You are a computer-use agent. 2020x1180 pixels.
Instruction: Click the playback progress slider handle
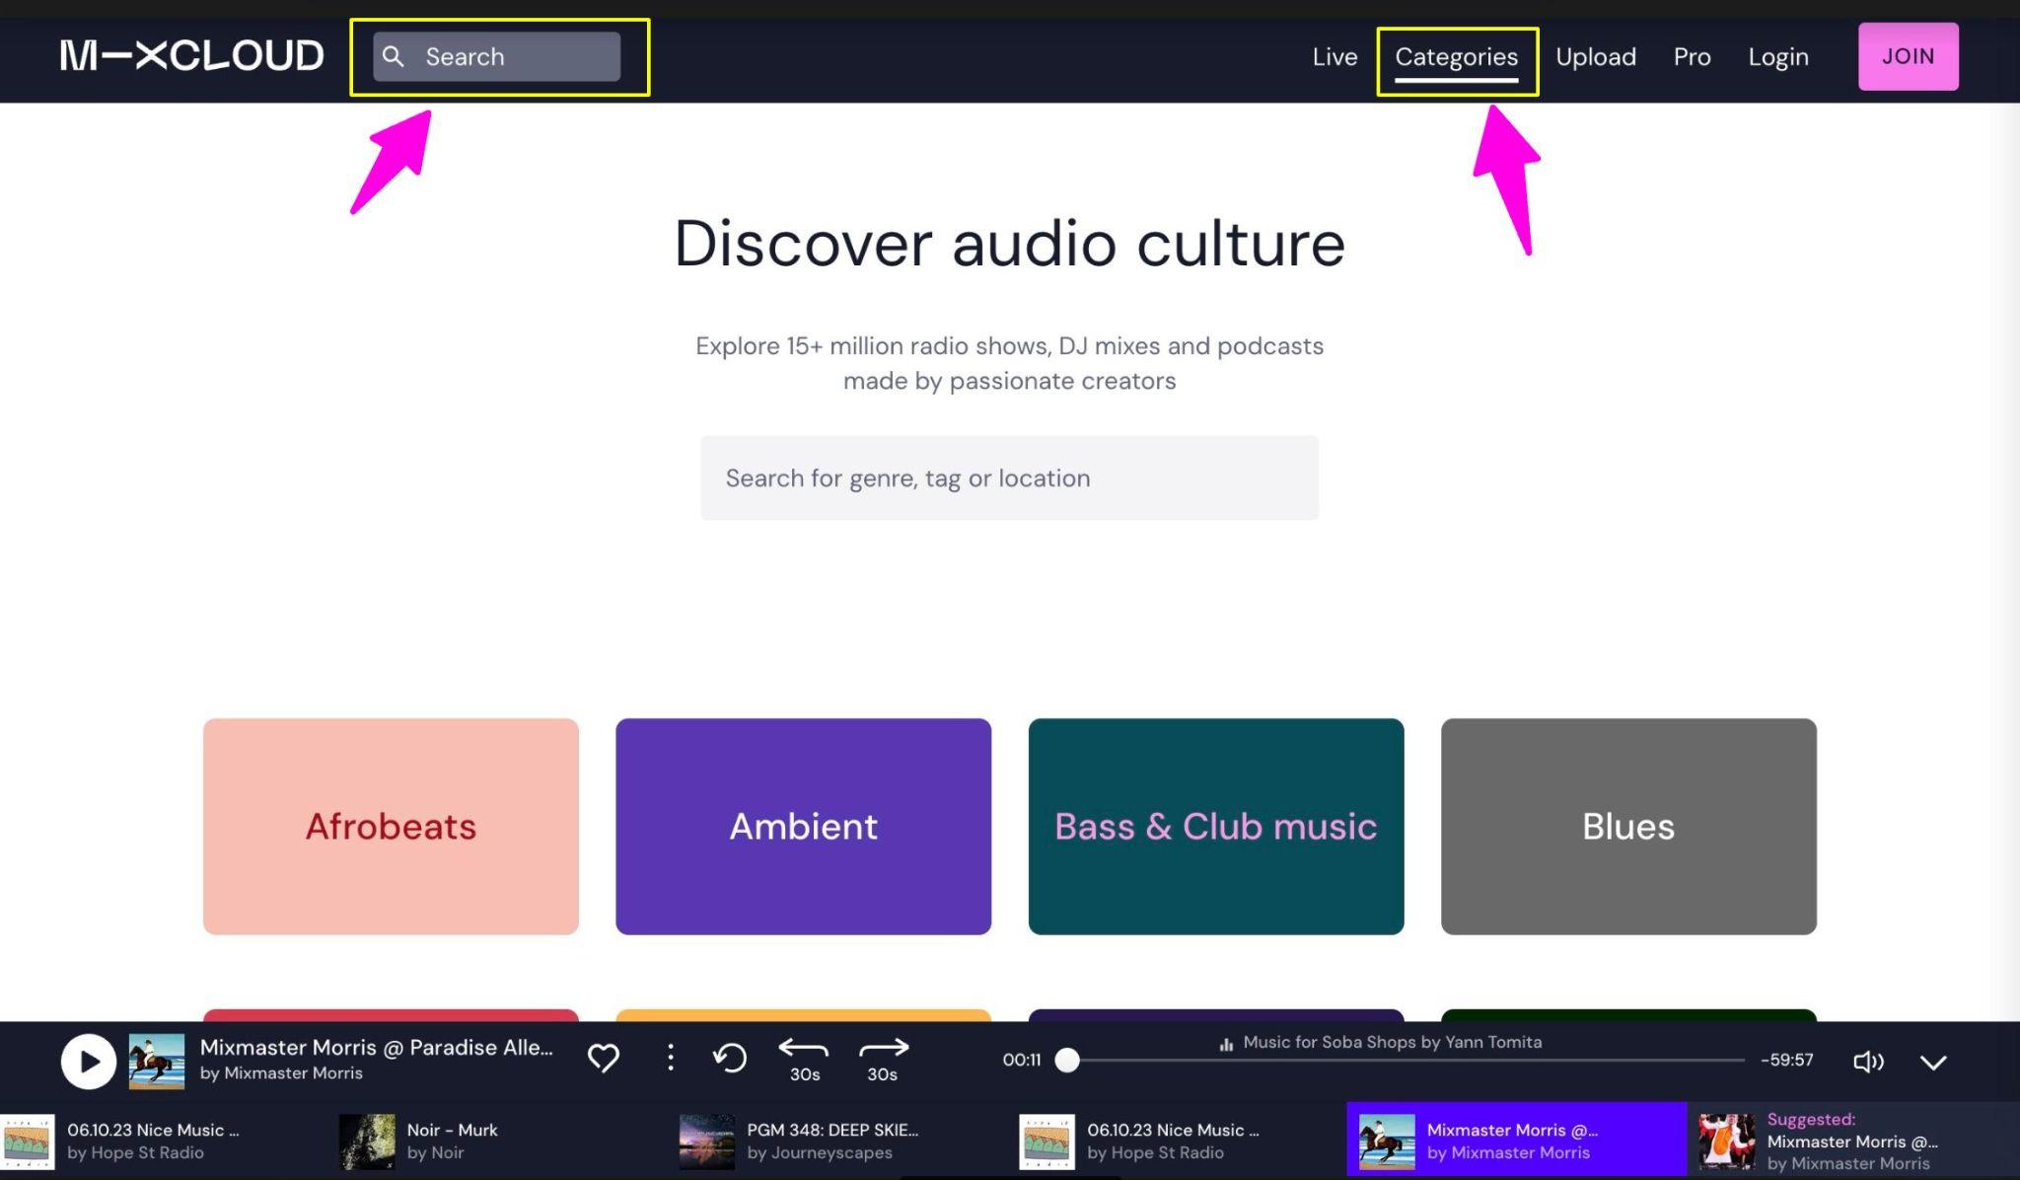pyautogui.click(x=1066, y=1060)
